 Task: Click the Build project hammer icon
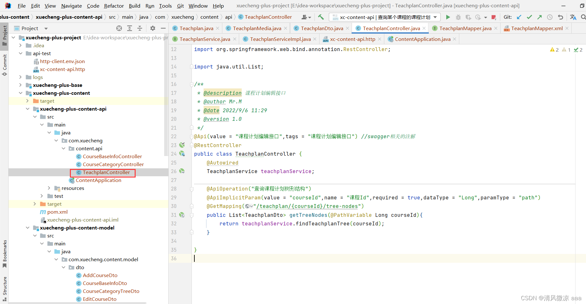click(x=321, y=17)
